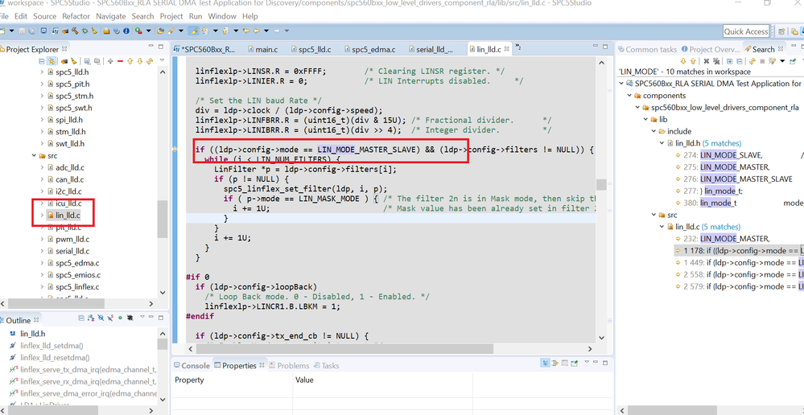
Task: Toggle Hide Fields in the Outline toolbar
Action: click(101, 318)
